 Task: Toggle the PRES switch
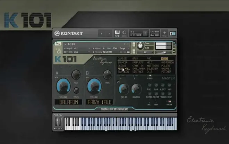(x=150, y=76)
